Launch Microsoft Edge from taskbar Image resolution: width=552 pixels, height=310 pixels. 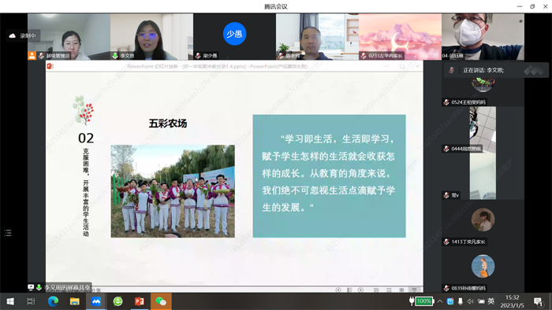click(53, 301)
